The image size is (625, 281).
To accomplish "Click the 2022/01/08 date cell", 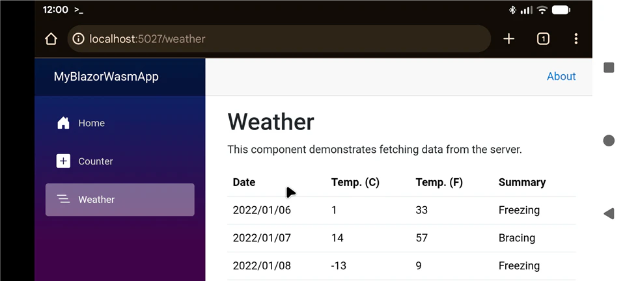I will point(262,266).
